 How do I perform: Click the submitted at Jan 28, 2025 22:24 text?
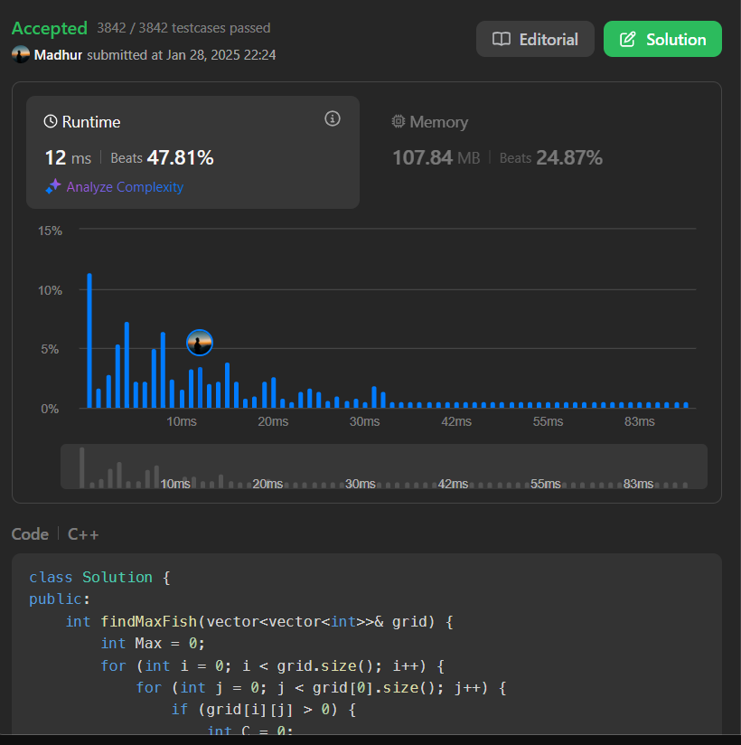[182, 55]
